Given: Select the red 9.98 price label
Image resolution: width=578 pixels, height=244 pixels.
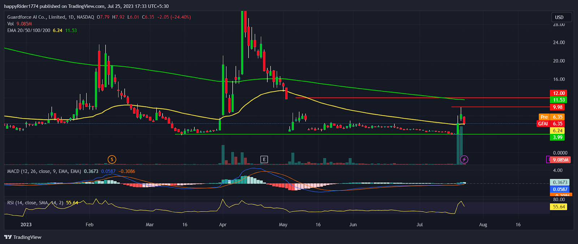Looking at the screenshot, I should point(557,107).
